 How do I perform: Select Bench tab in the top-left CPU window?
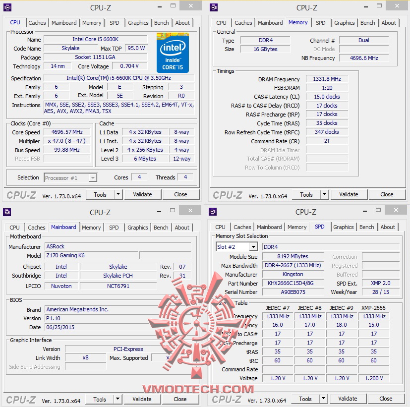coord(161,23)
